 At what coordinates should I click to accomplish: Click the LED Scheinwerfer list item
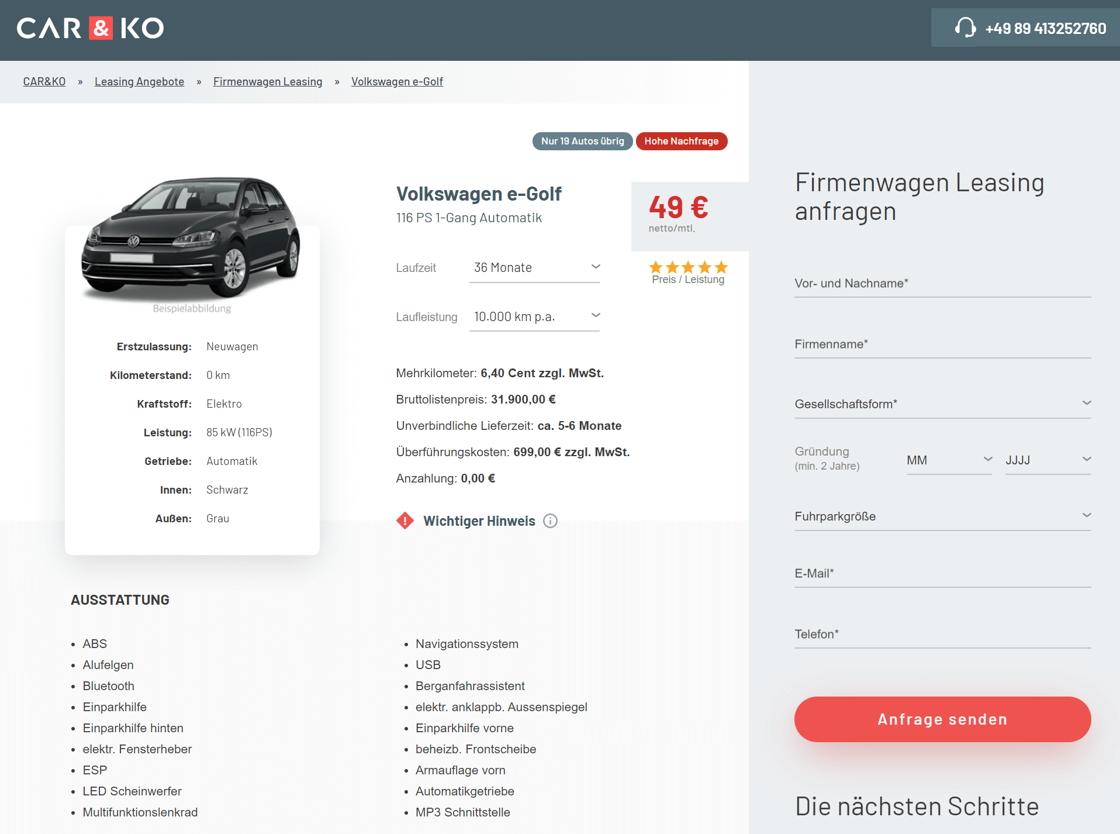click(x=132, y=791)
